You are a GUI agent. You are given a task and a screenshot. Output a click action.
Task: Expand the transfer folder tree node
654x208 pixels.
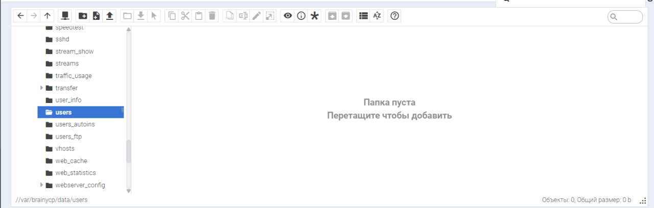tap(42, 88)
